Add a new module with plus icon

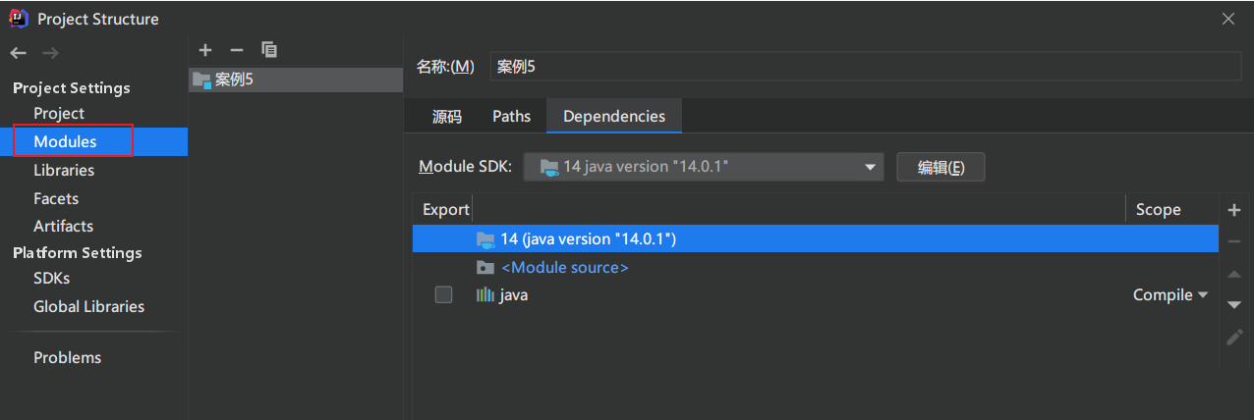(204, 50)
